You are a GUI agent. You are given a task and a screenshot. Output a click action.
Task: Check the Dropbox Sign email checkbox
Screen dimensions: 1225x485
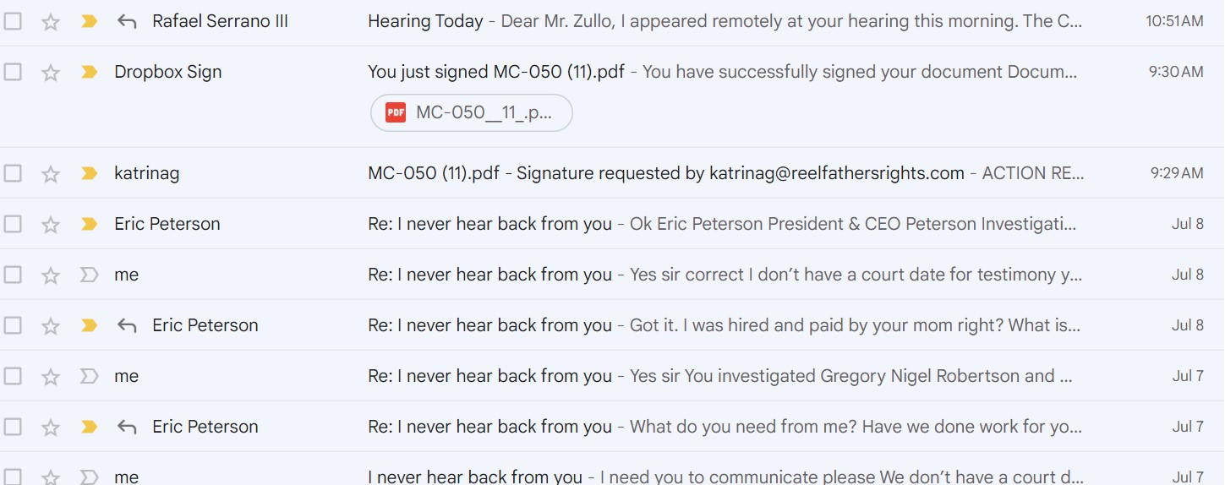(13, 73)
